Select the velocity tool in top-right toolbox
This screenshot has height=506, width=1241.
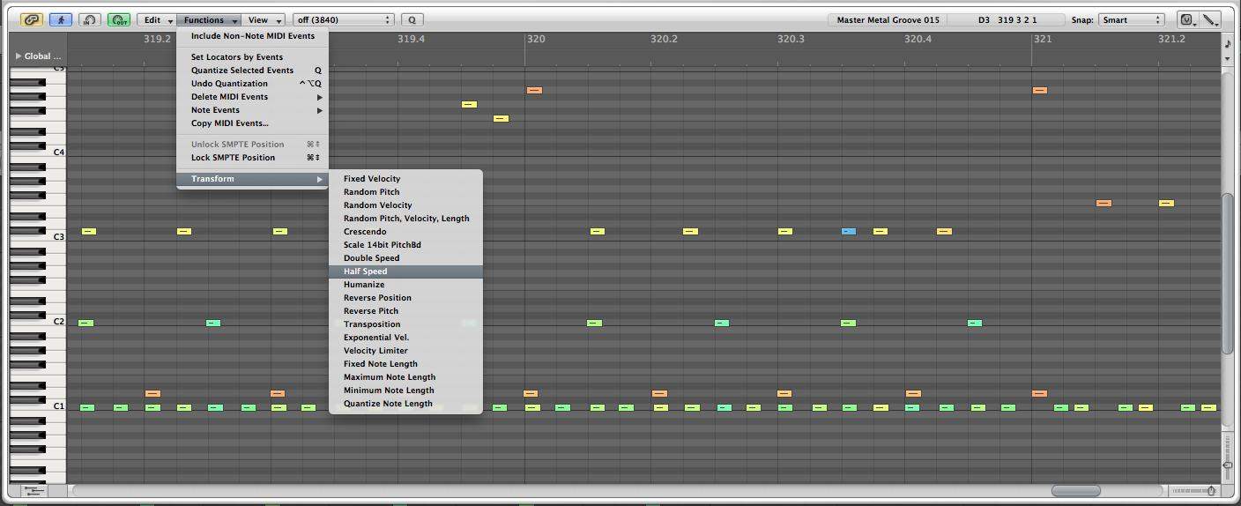[1187, 19]
